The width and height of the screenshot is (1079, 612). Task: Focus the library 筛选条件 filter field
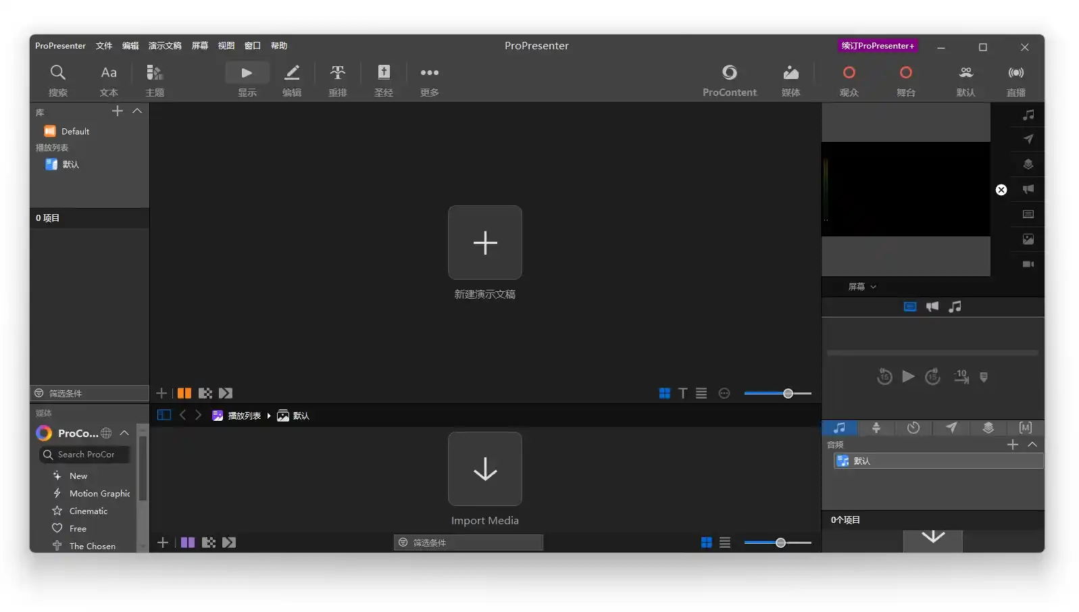point(89,393)
